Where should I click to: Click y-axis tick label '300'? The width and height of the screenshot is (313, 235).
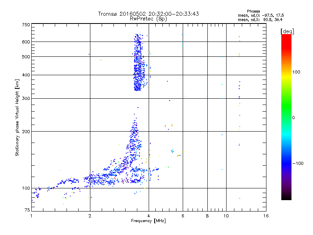click(x=26, y=99)
